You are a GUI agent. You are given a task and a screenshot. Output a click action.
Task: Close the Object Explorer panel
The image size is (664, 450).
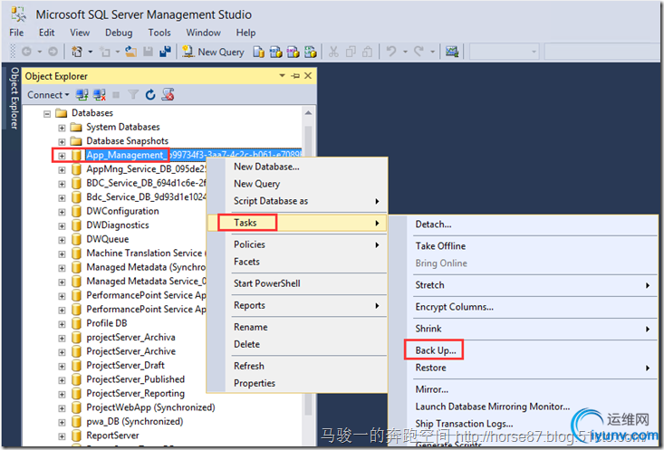(308, 76)
